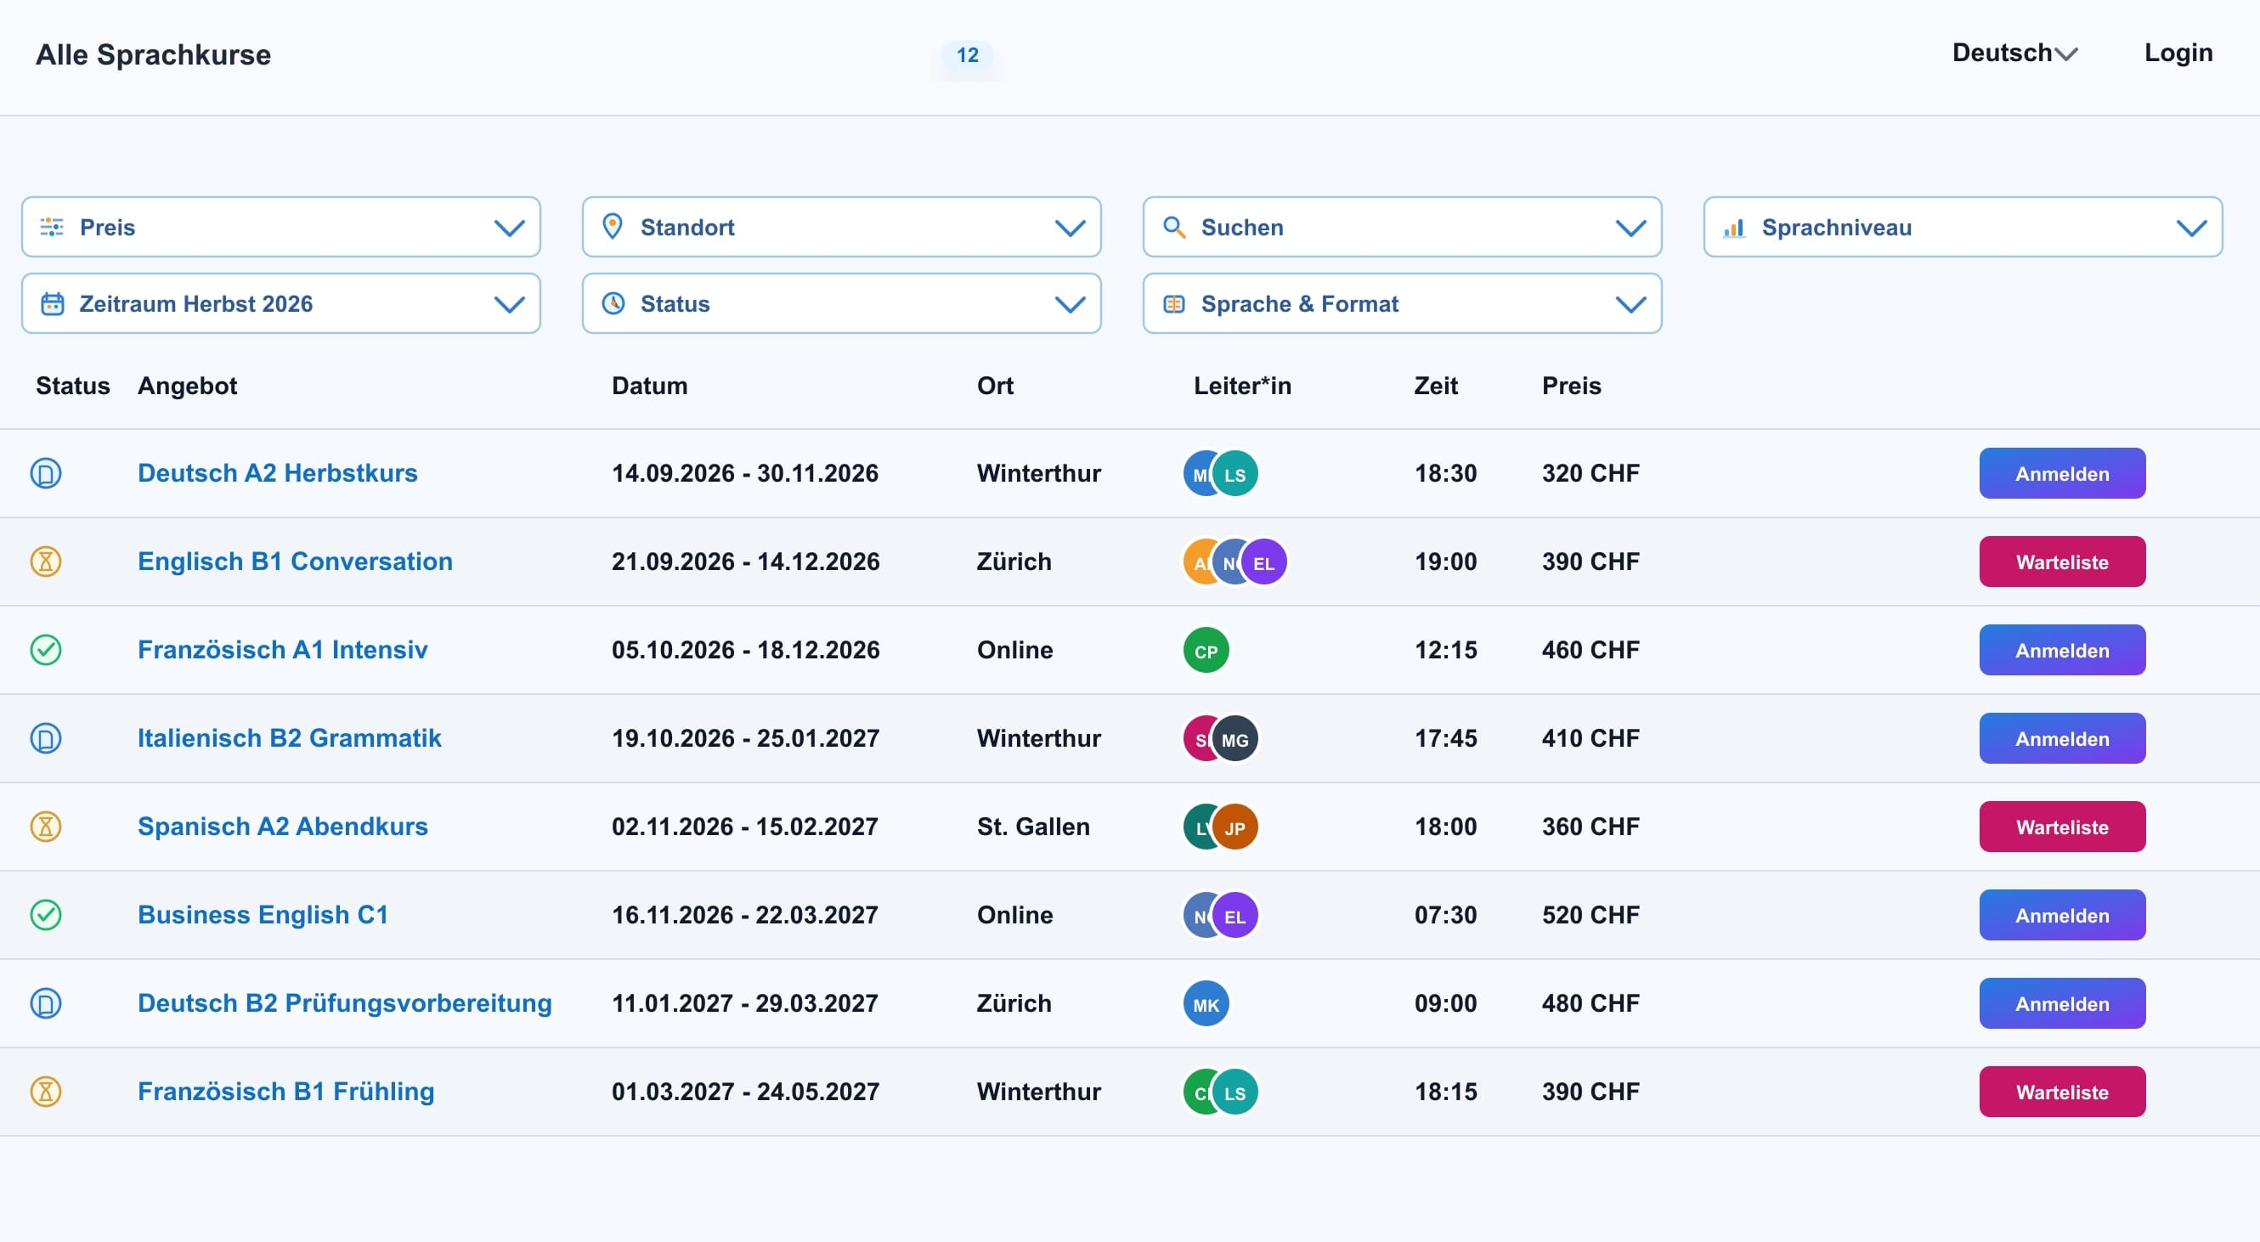Click Anmelden for Deutsch B2 Prüfungsvorbereitung

pyautogui.click(x=2062, y=1004)
